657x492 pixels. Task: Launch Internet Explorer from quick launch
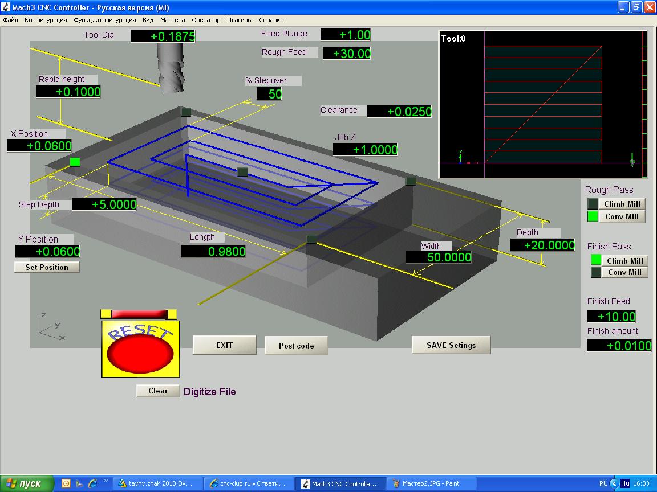tap(92, 483)
